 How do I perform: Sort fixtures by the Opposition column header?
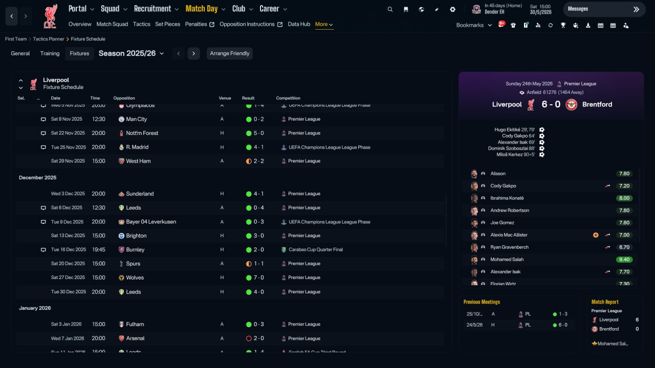coord(124,98)
